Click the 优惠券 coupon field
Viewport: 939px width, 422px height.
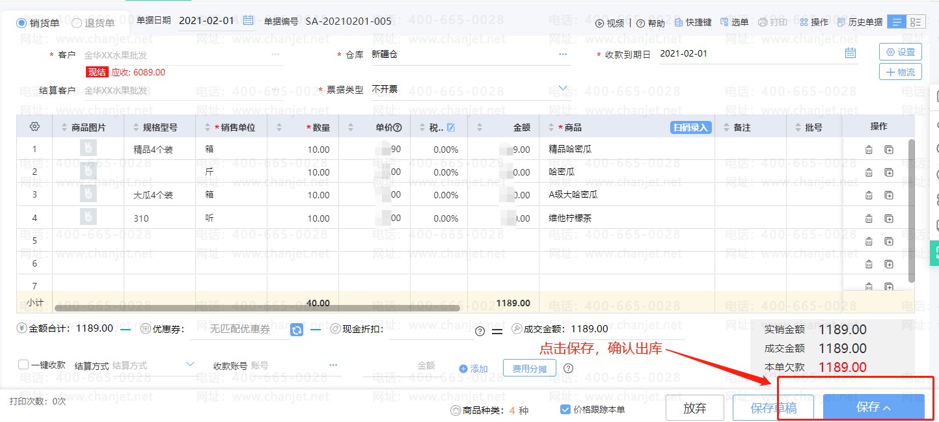pos(239,330)
